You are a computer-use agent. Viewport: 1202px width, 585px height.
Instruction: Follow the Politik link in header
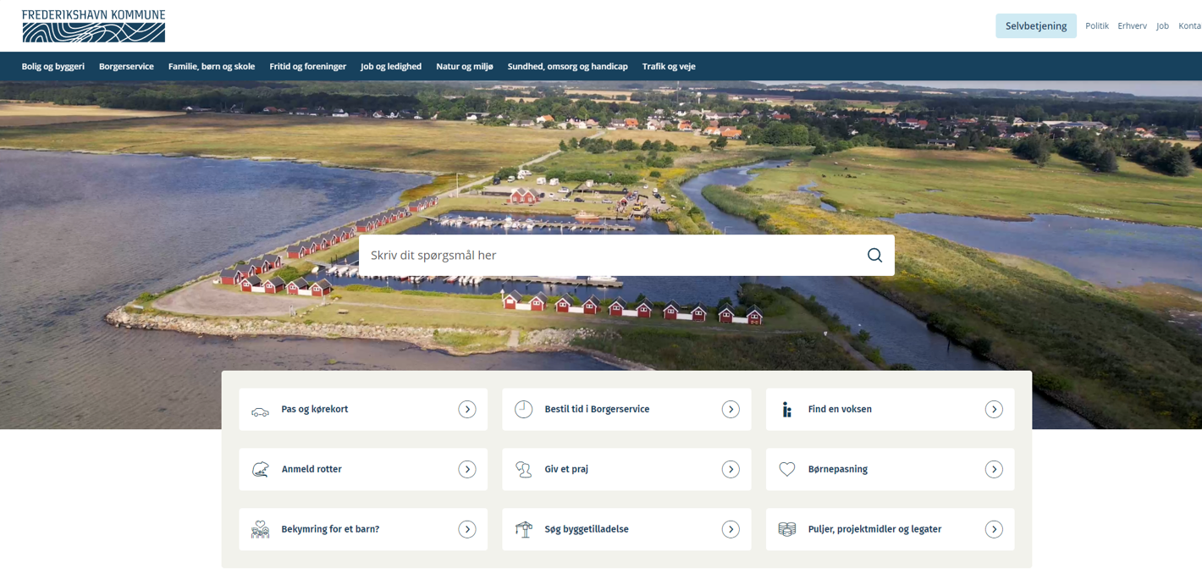coord(1096,26)
